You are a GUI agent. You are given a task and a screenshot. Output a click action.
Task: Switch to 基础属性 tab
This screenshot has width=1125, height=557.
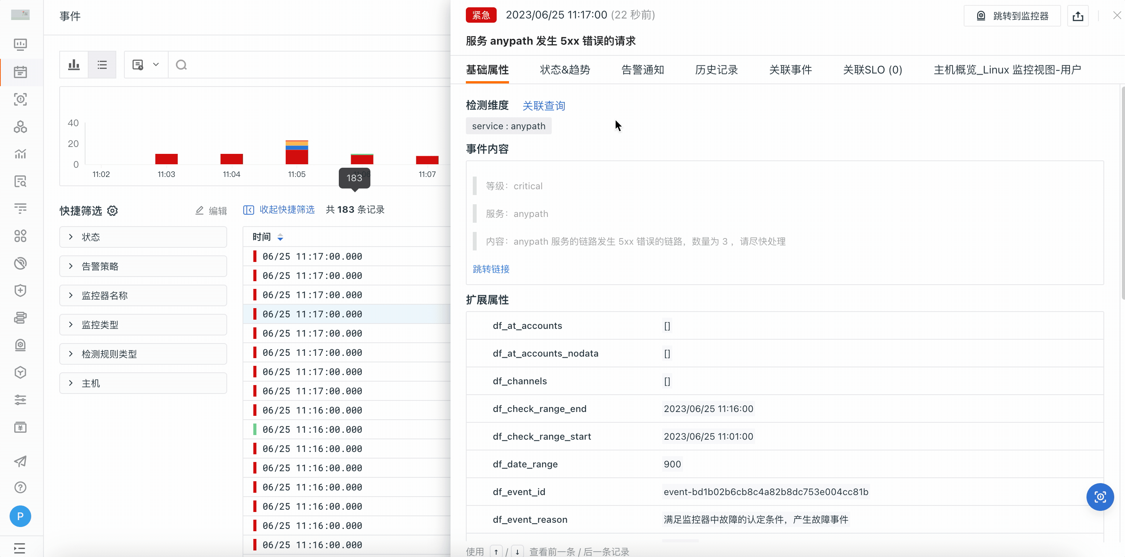click(x=487, y=70)
